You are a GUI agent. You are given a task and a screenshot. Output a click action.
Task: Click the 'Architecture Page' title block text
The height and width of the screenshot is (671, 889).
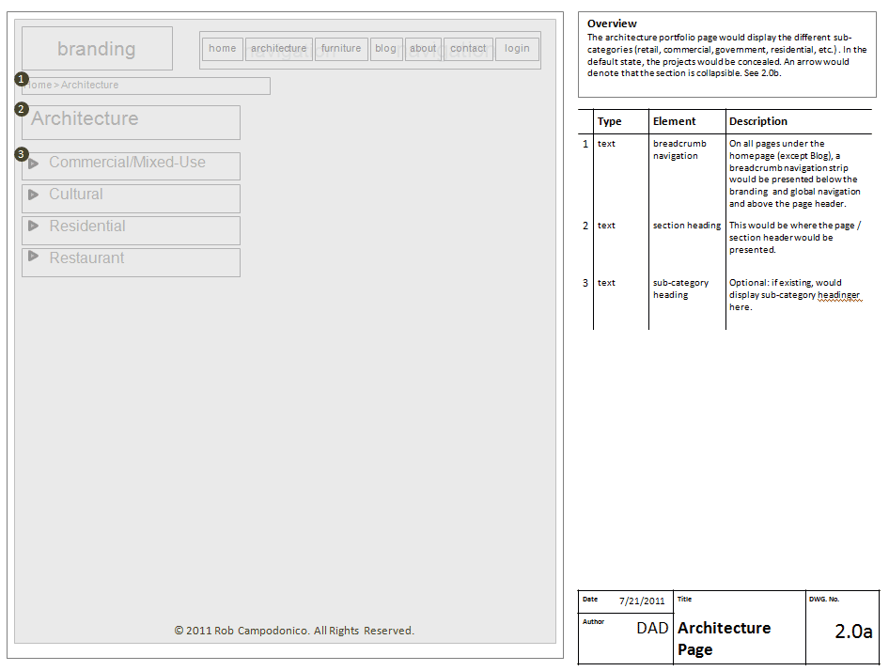point(724,639)
